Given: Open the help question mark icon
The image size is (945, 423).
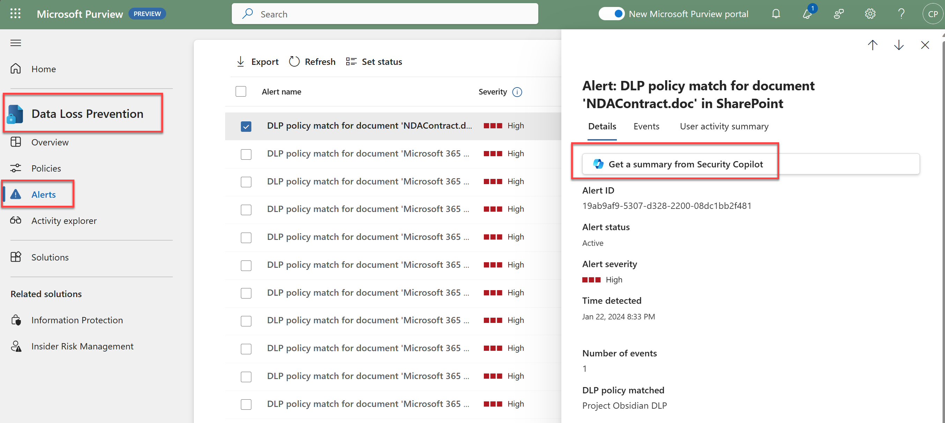Looking at the screenshot, I should pyautogui.click(x=901, y=14).
